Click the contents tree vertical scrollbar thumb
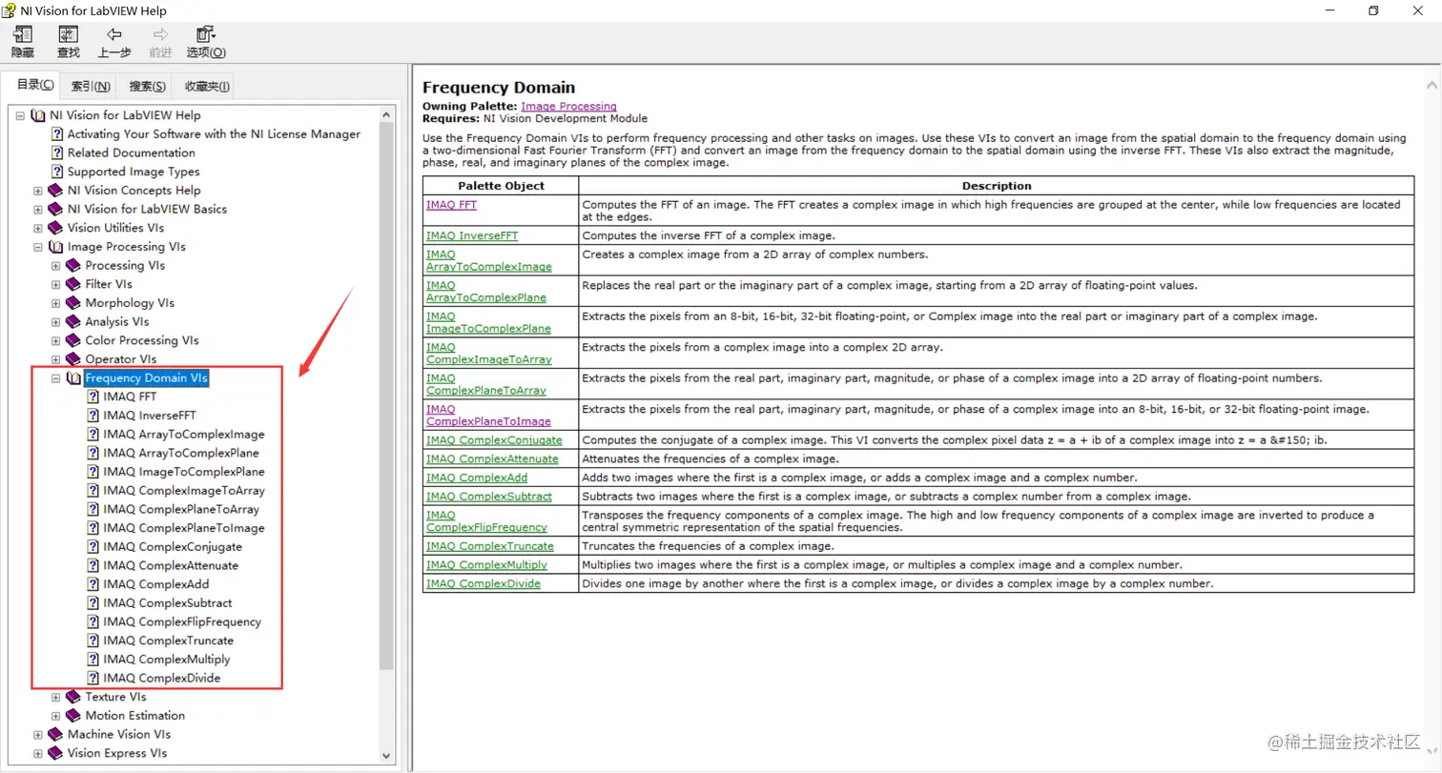 click(387, 396)
